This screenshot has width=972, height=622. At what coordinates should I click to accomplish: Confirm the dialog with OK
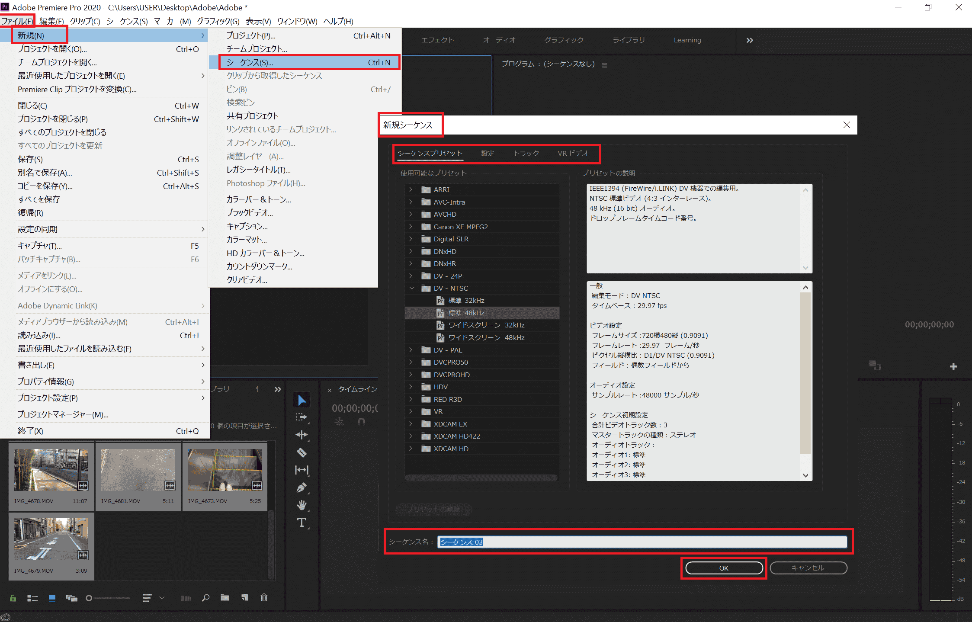pos(724,568)
